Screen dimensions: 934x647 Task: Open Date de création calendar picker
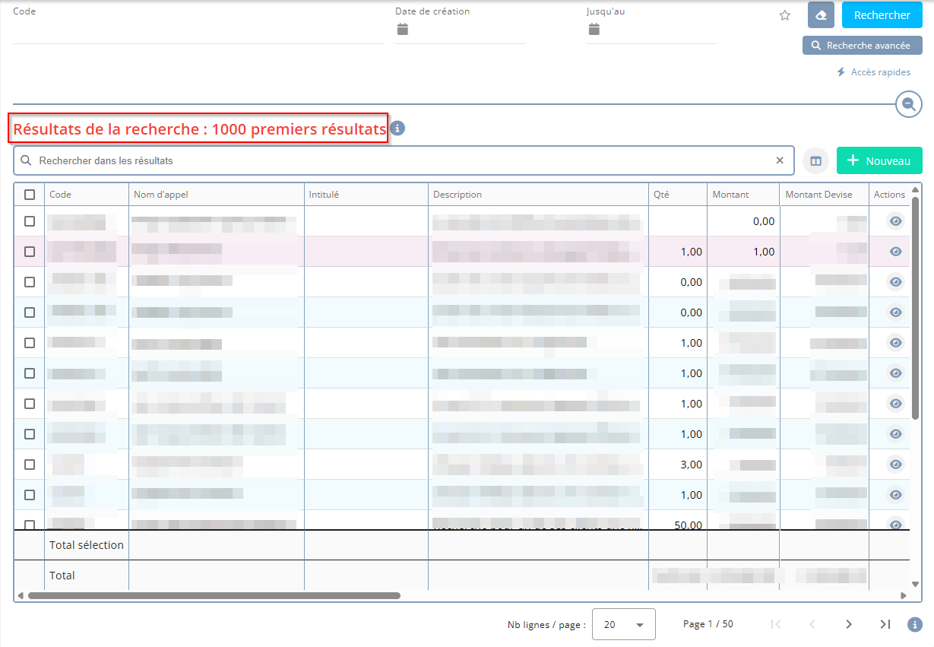403,30
